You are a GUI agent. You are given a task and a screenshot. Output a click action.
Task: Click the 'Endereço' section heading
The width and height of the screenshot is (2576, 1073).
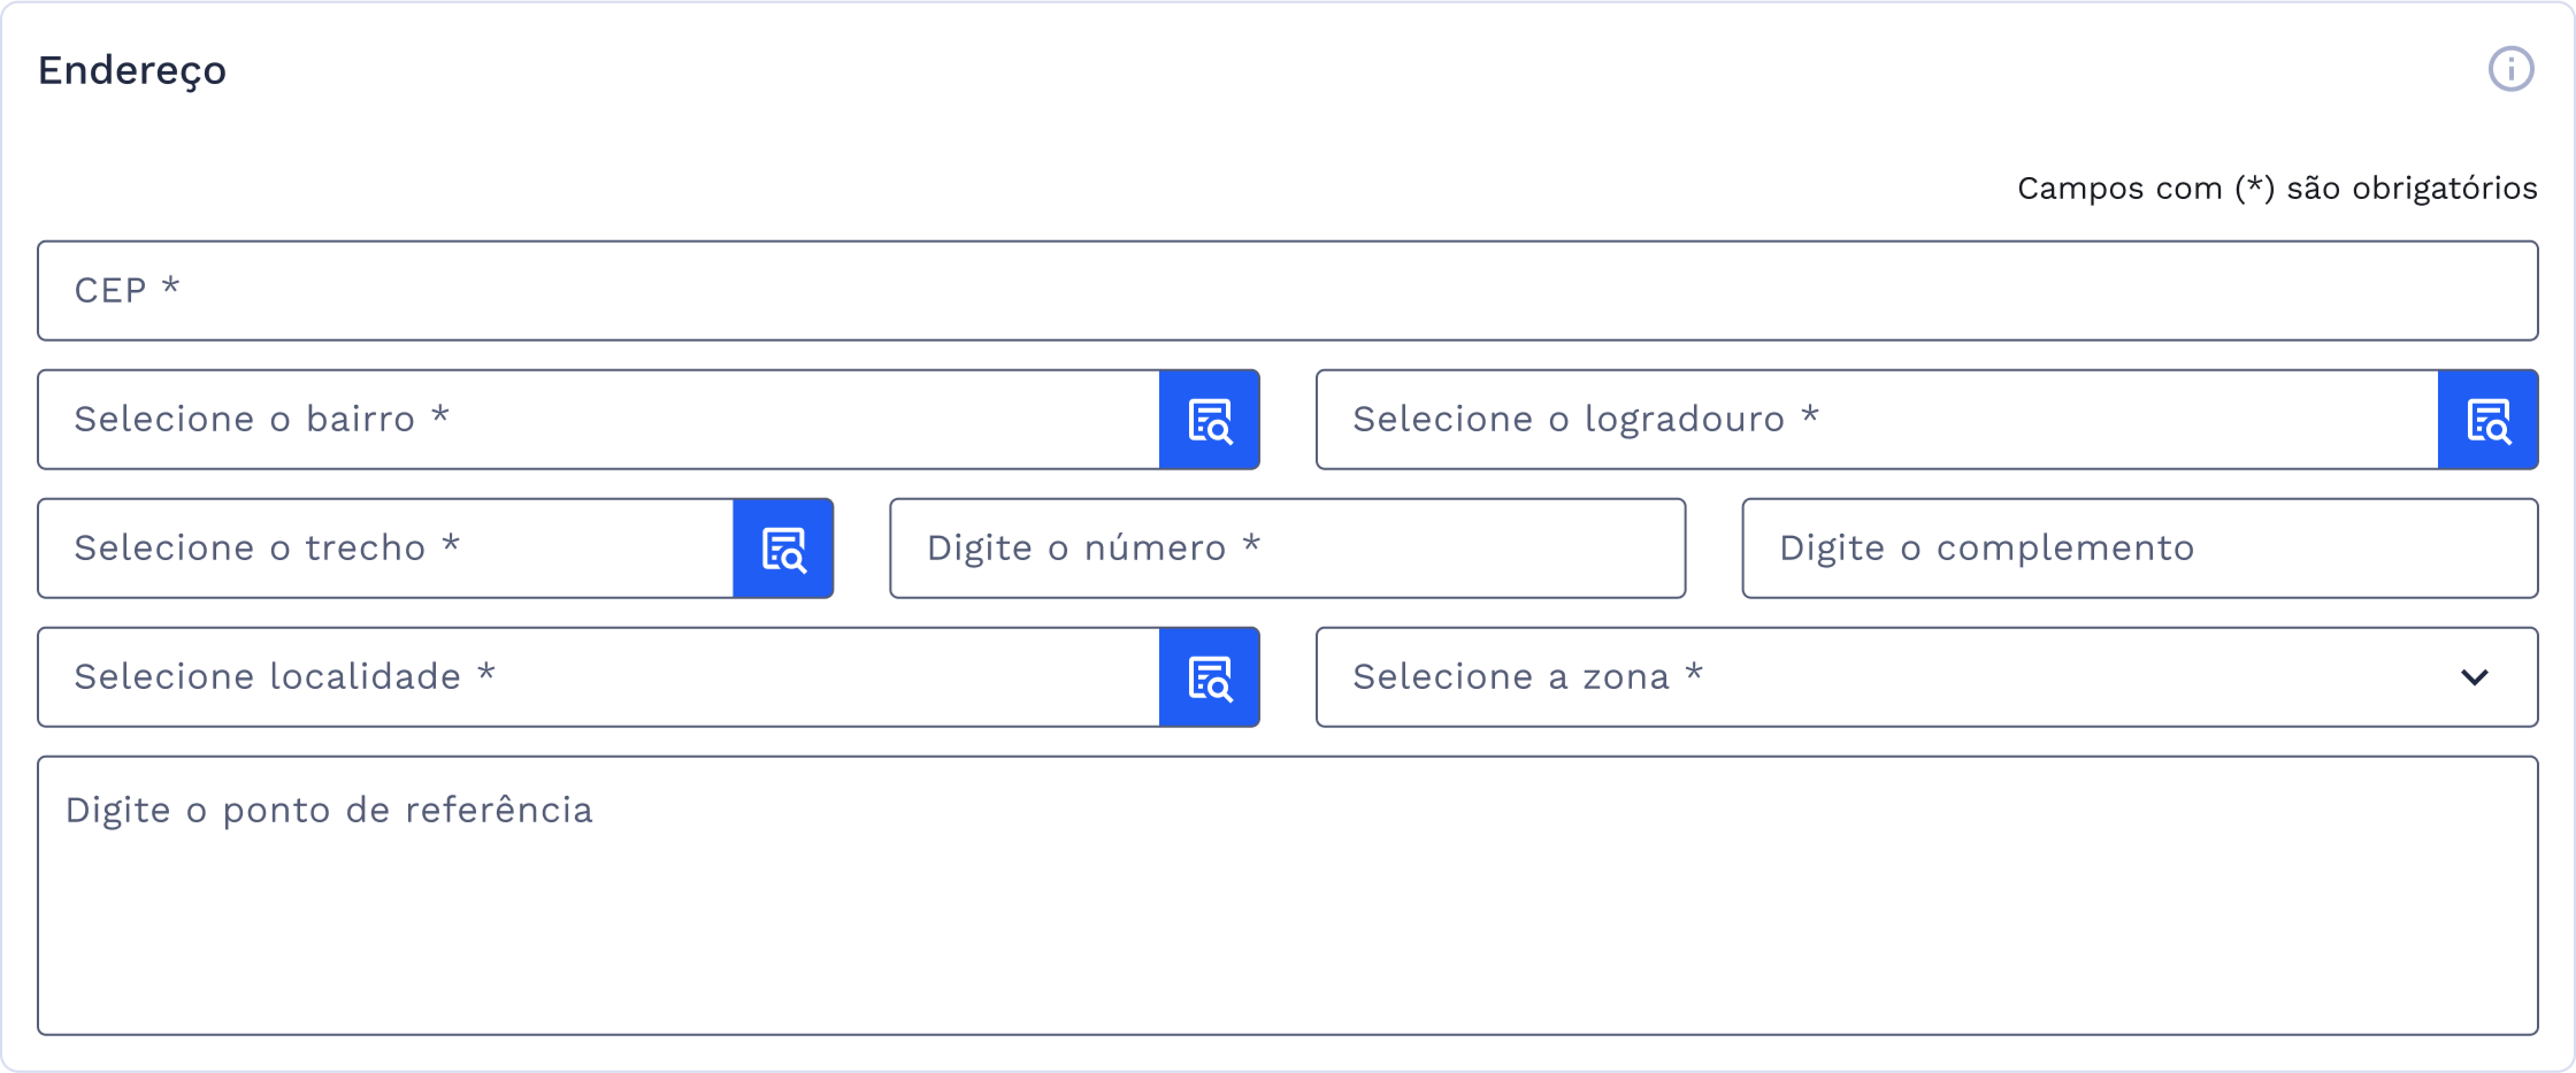coord(132,71)
